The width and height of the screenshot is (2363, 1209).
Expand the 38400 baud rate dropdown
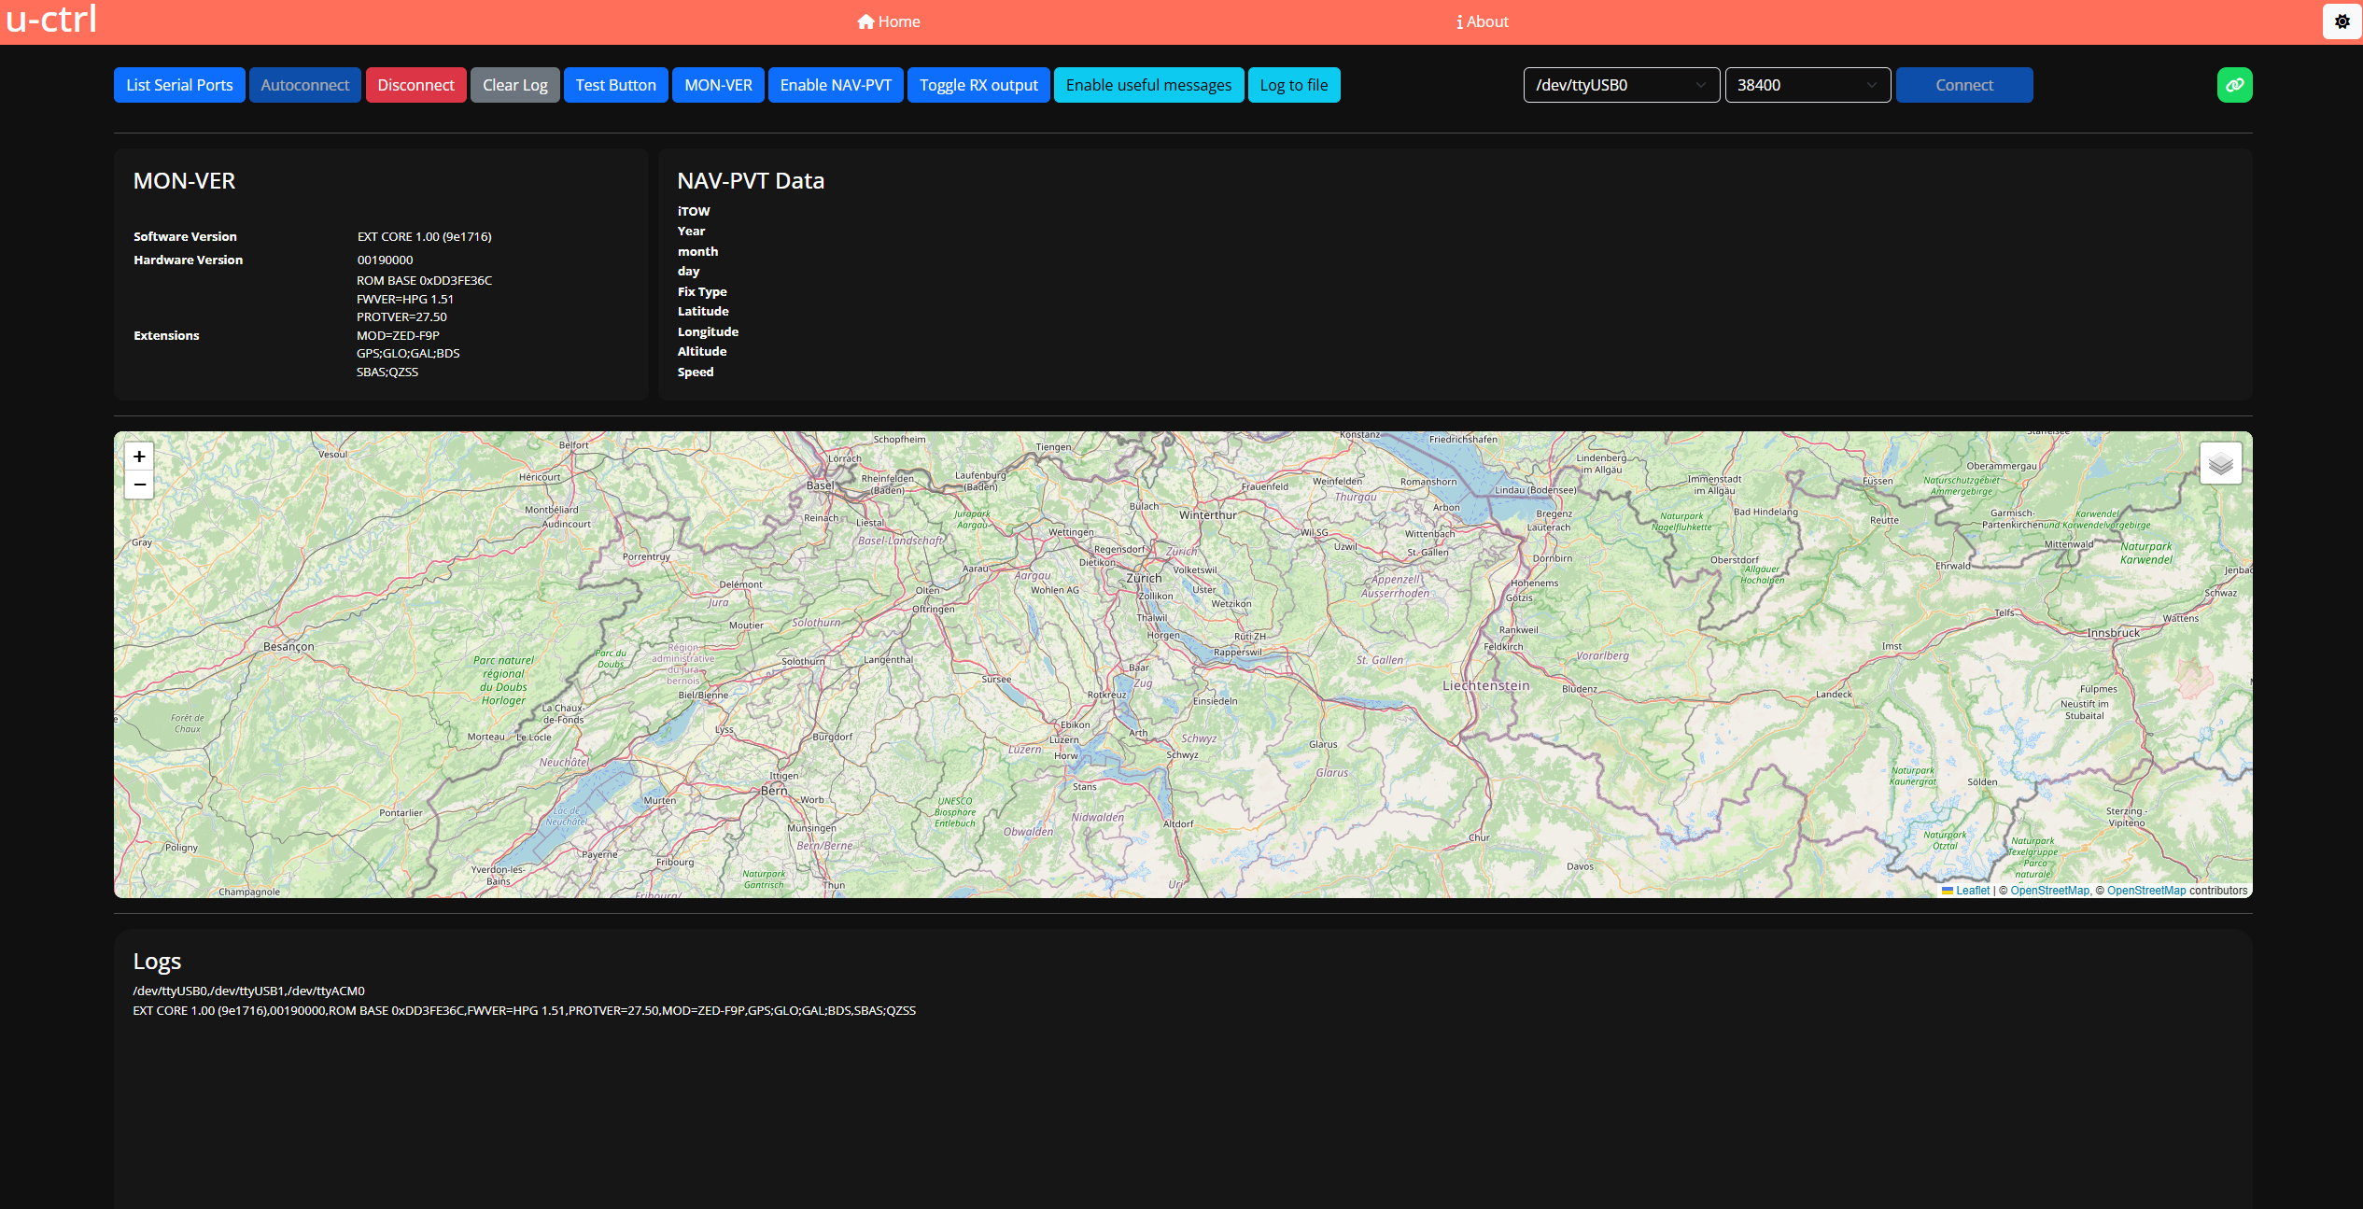(x=1807, y=85)
